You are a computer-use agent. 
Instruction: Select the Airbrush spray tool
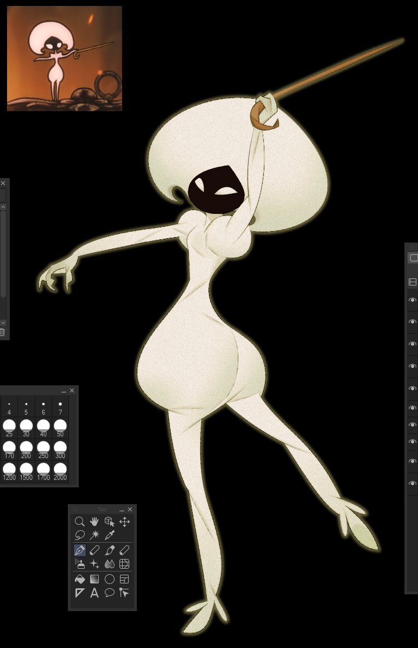tap(79, 564)
